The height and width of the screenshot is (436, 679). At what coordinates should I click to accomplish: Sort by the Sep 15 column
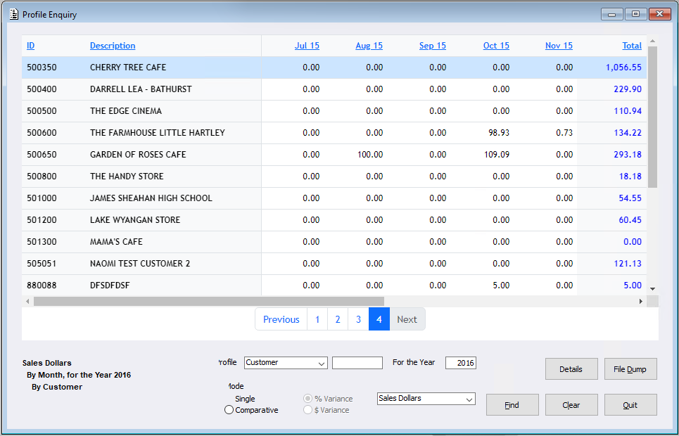(433, 46)
